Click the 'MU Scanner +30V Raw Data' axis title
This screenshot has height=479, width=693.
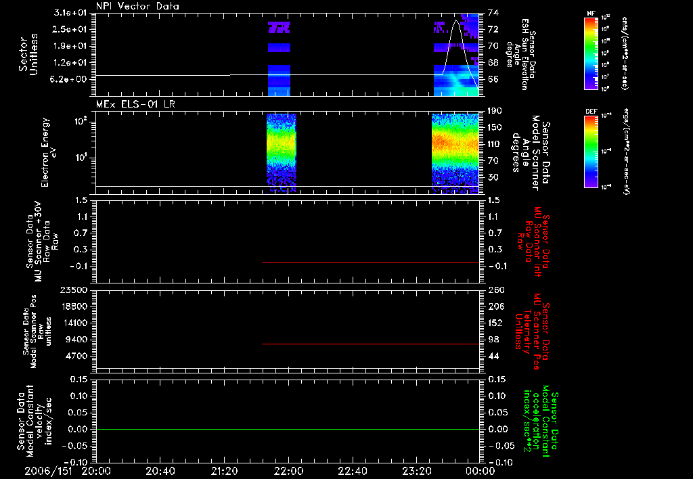pyautogui.click(x=43, y=242)
